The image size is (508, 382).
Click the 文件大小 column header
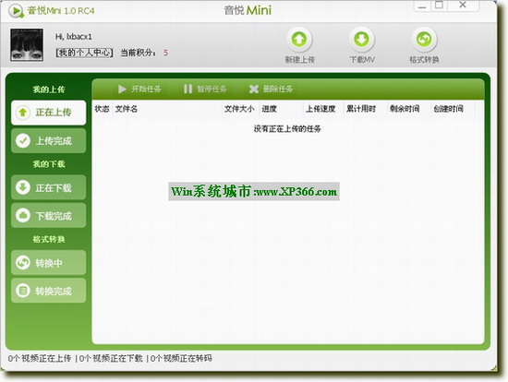[240, 109]
